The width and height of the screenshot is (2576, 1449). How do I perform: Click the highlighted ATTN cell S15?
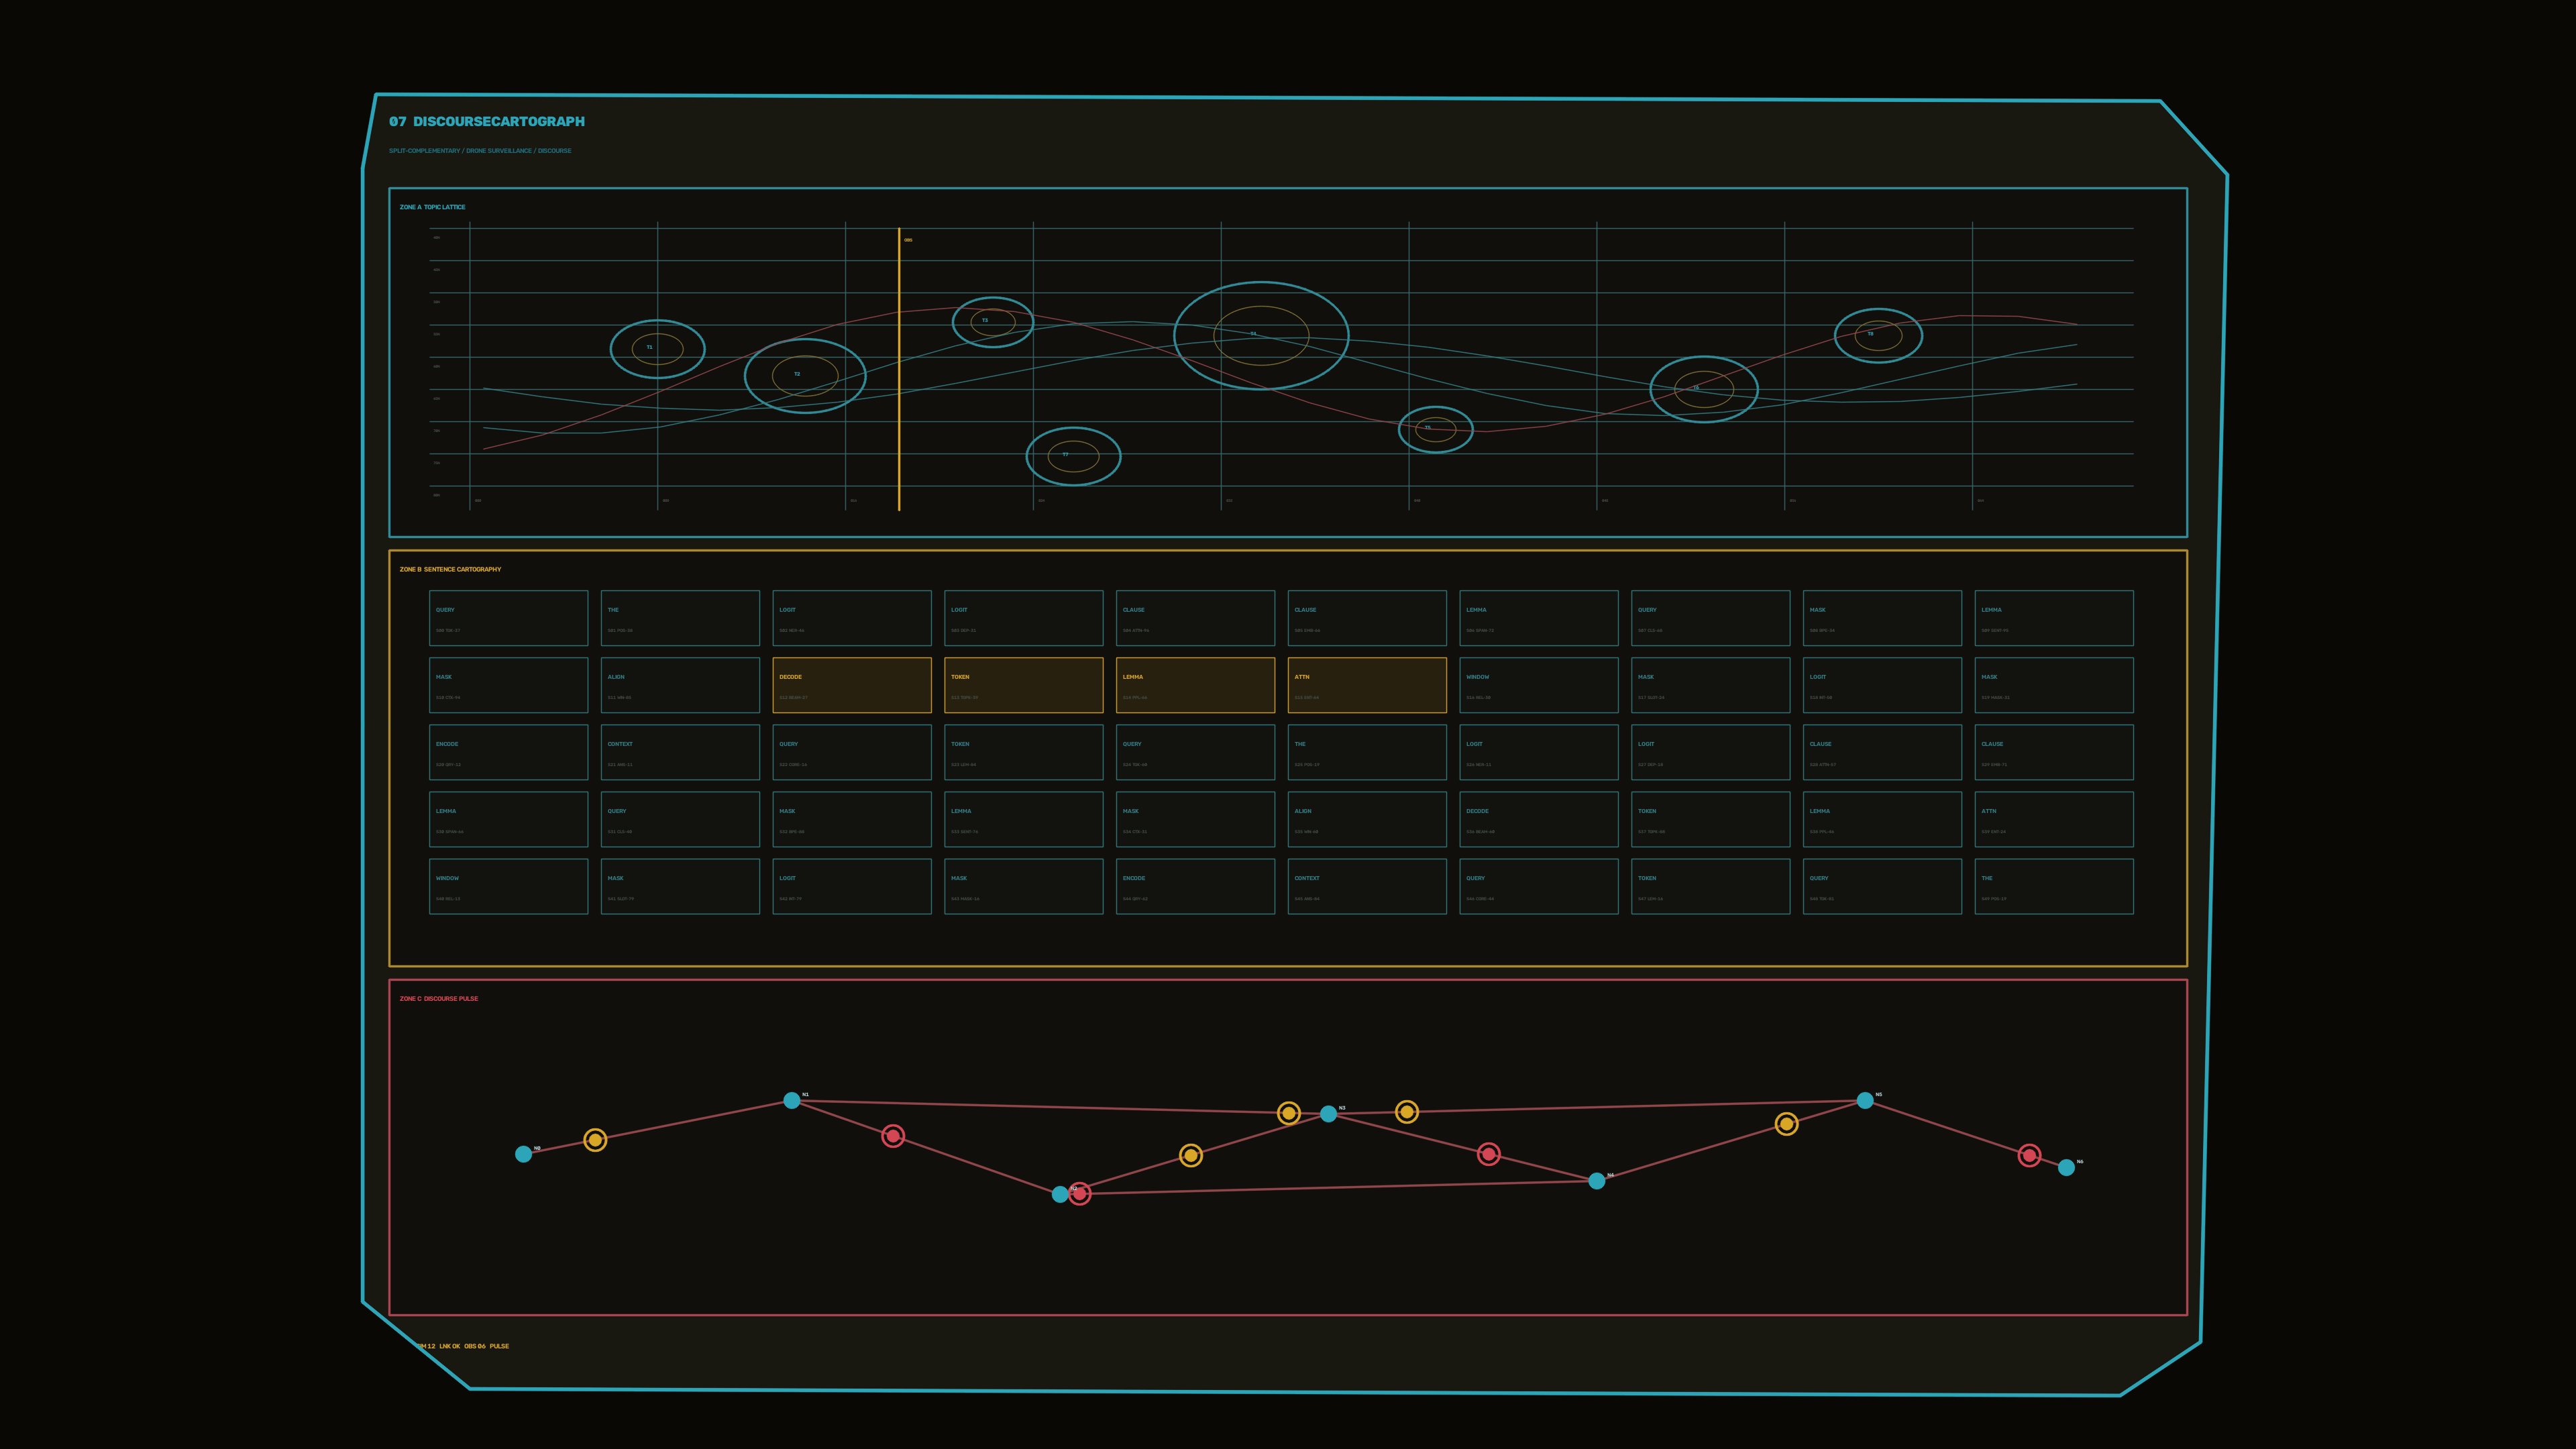pos(1367,685)
